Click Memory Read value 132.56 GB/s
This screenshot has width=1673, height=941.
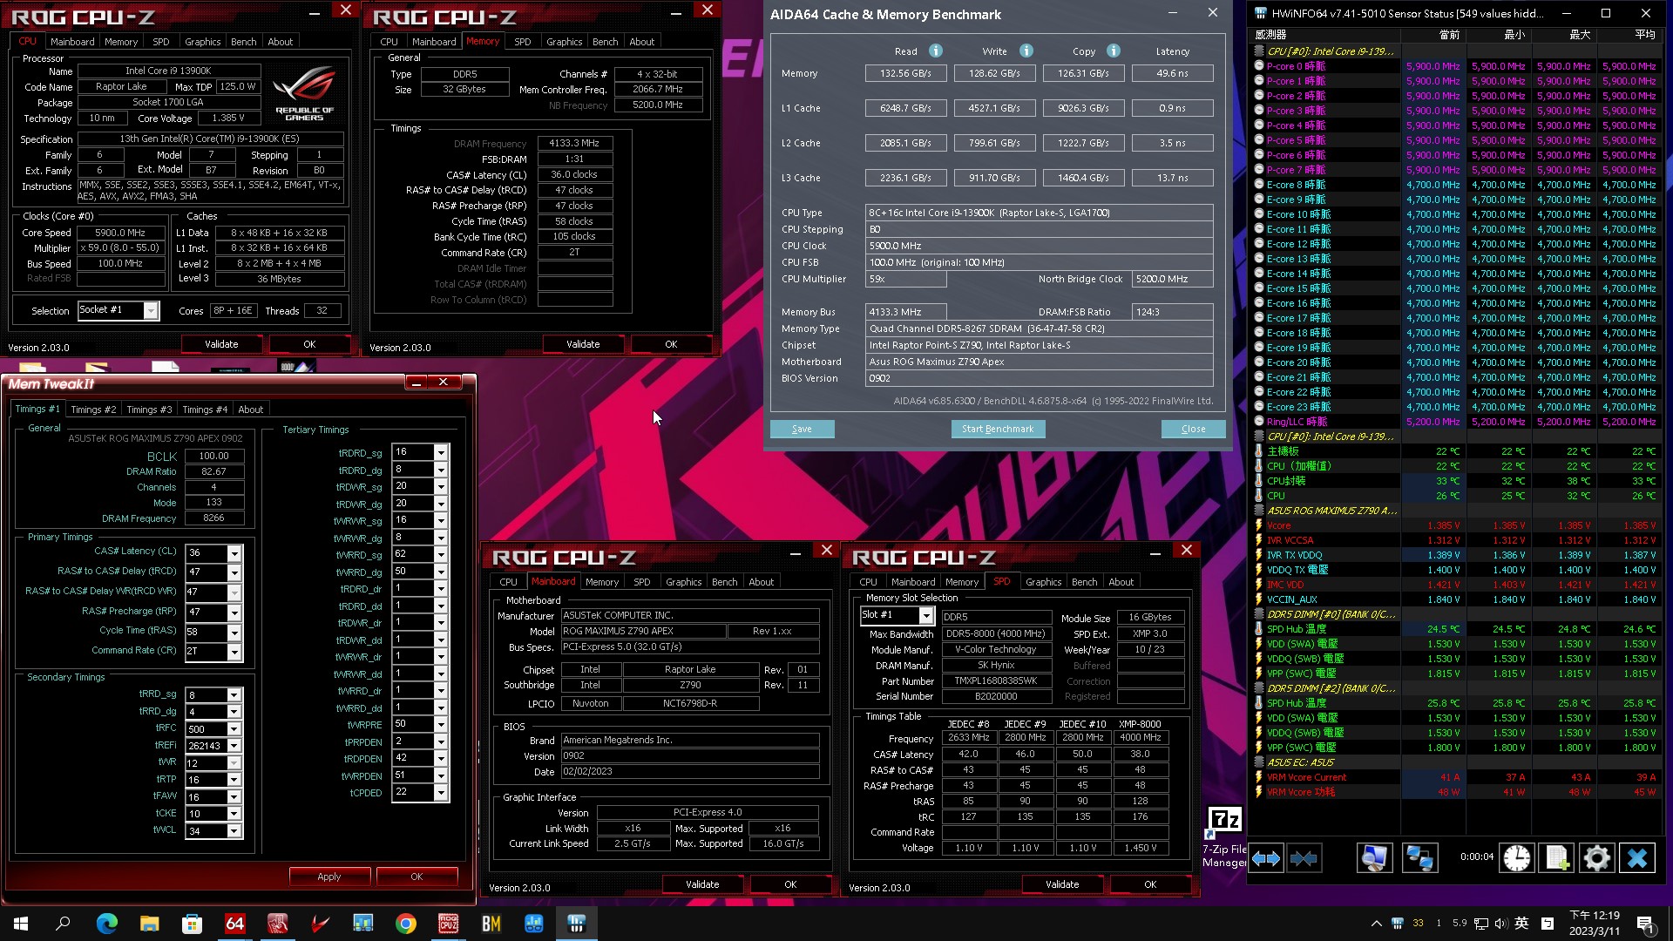click(905, 73)
